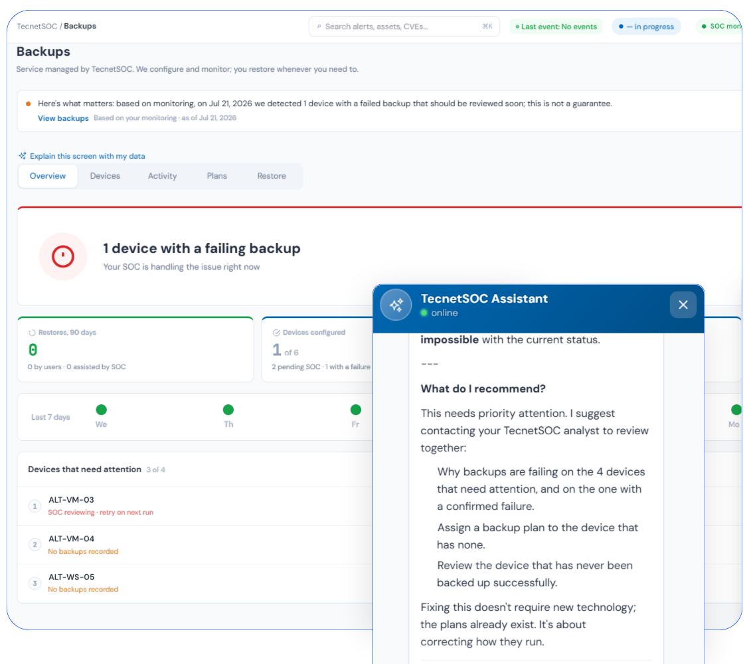This screenshot has width=749, height=664.
Task: Click 'What do I recommend?' heading in Assistant
Action: point(483,389)
